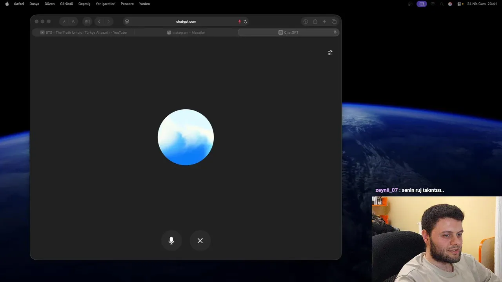Reload the chatgpt.com page
This screenshot has height=282, width=502.
[x=246, y=22]
